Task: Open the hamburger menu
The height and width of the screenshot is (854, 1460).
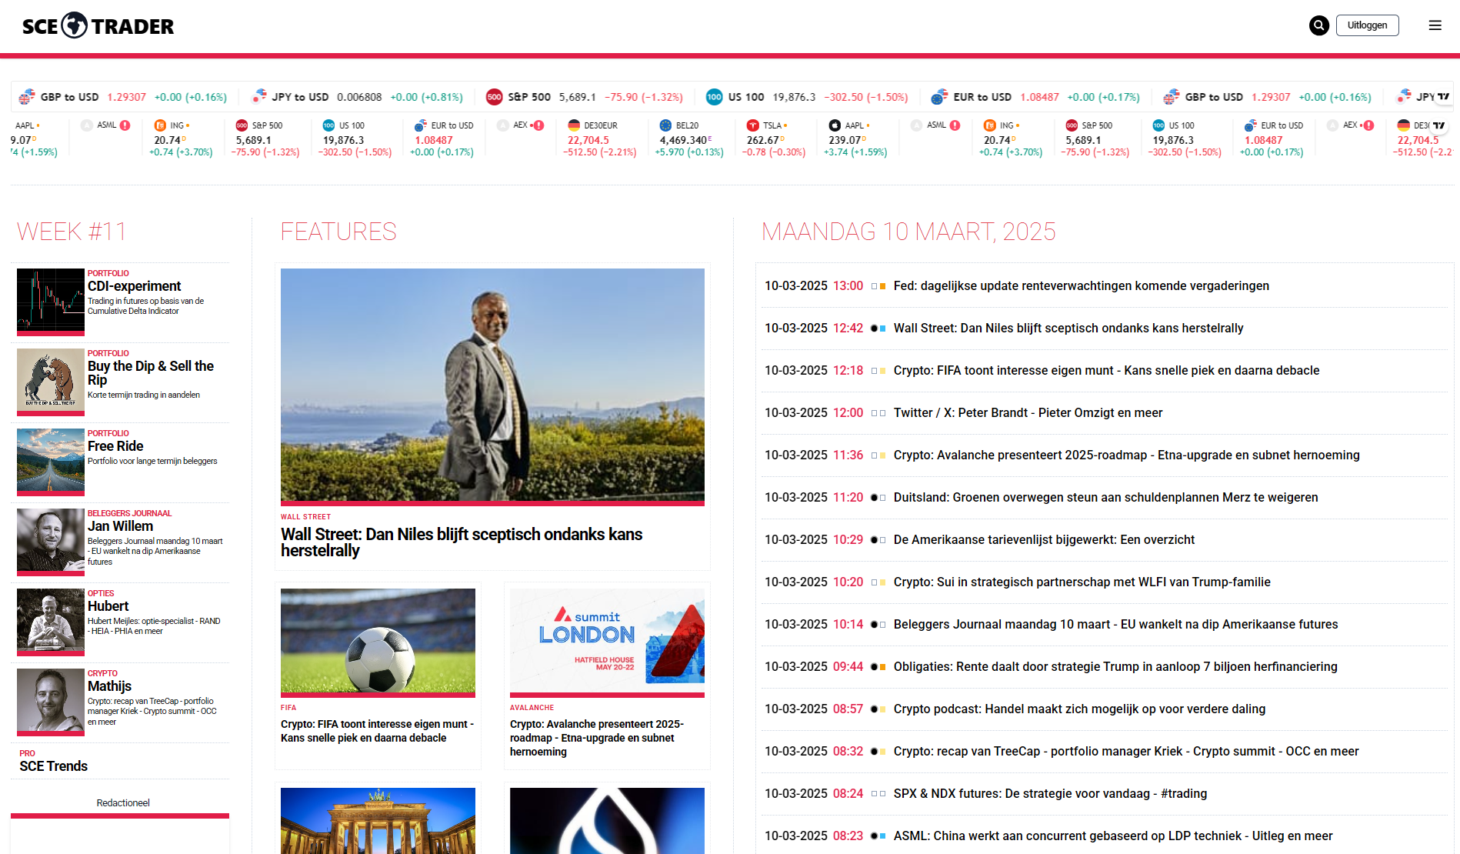Action: (1435, 25)
